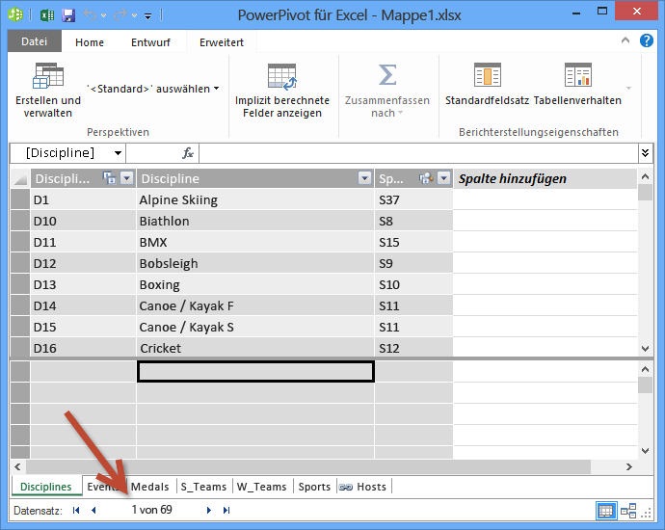Click the Spalte hinzufügen column header

tap(545, 178)
